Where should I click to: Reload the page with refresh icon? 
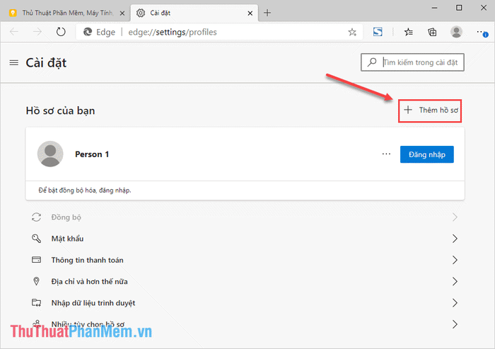[x=61, y=32]
